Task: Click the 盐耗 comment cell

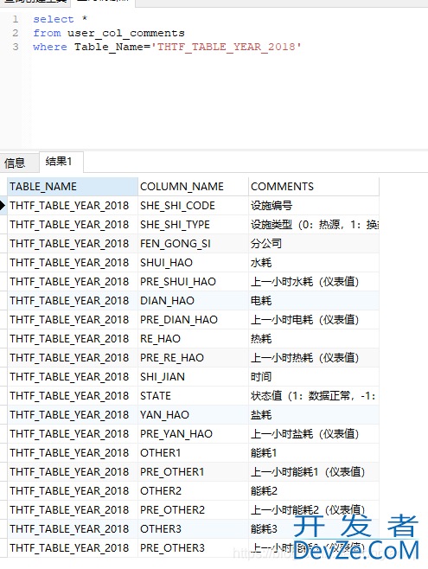Action: [314, 415]
